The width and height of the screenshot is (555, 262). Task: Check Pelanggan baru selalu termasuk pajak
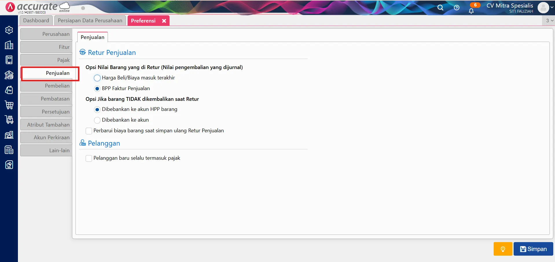[x=89, y=158]
